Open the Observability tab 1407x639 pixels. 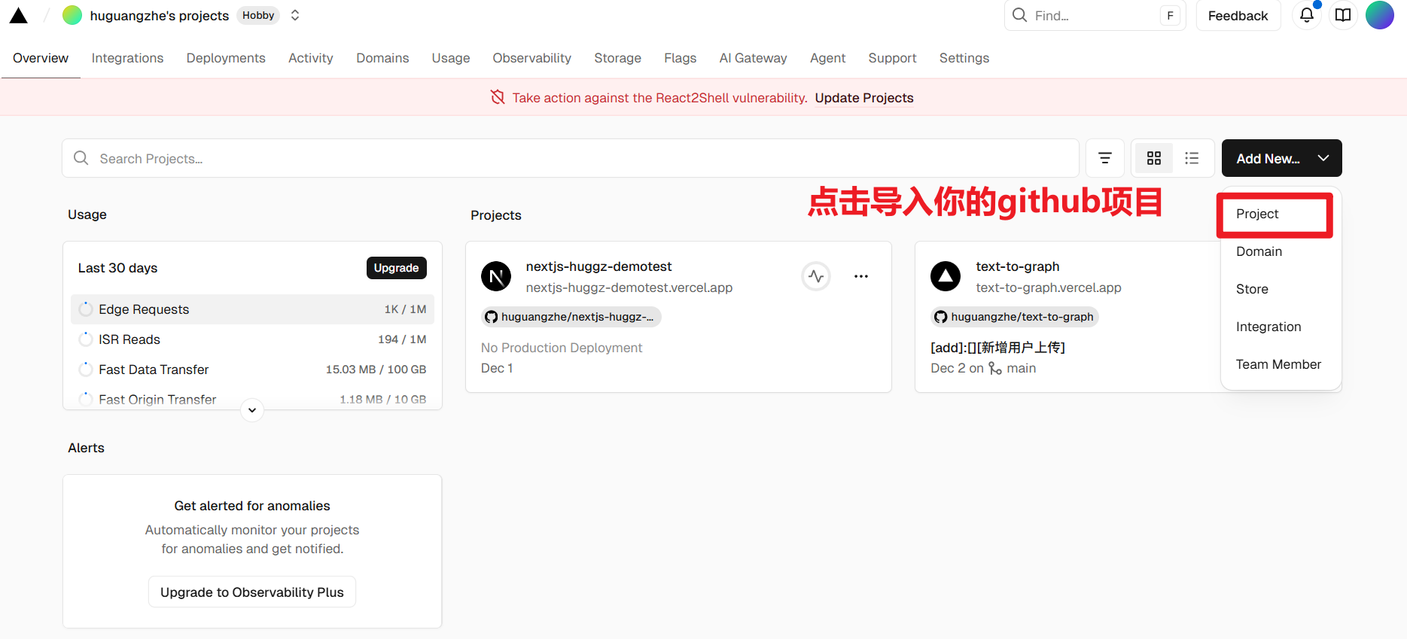tap(531, 58)
